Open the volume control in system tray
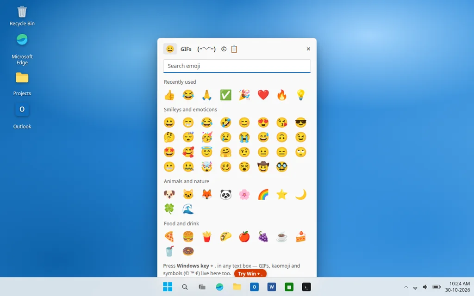 point(425,287)
